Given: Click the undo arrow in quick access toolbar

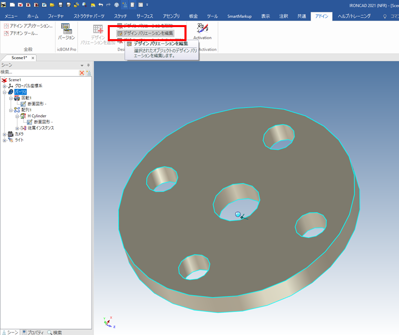Looking at the screenshot, I should pyautogui.click(x=101, y=5).
